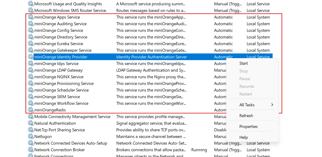
Task: Select the miniOrange Apps Service name
Action: click(57, 17)
